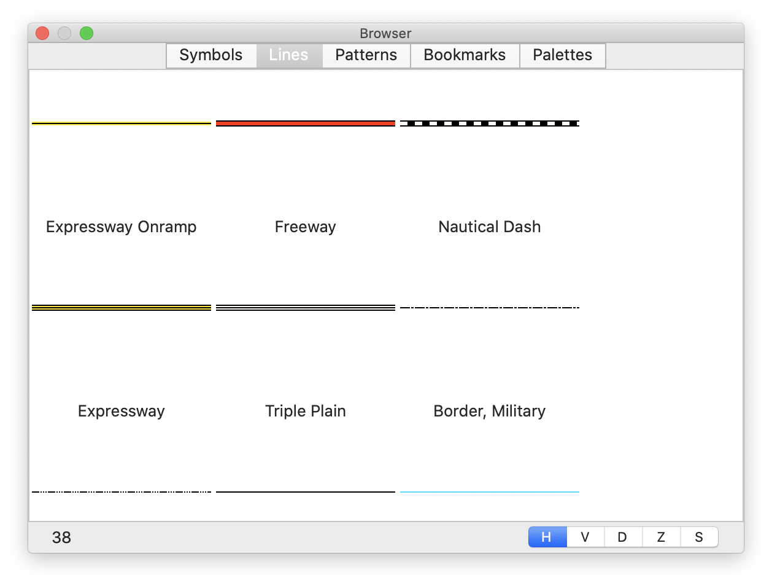Select the Expressway Onramp line style

click(x=121, y=123)
